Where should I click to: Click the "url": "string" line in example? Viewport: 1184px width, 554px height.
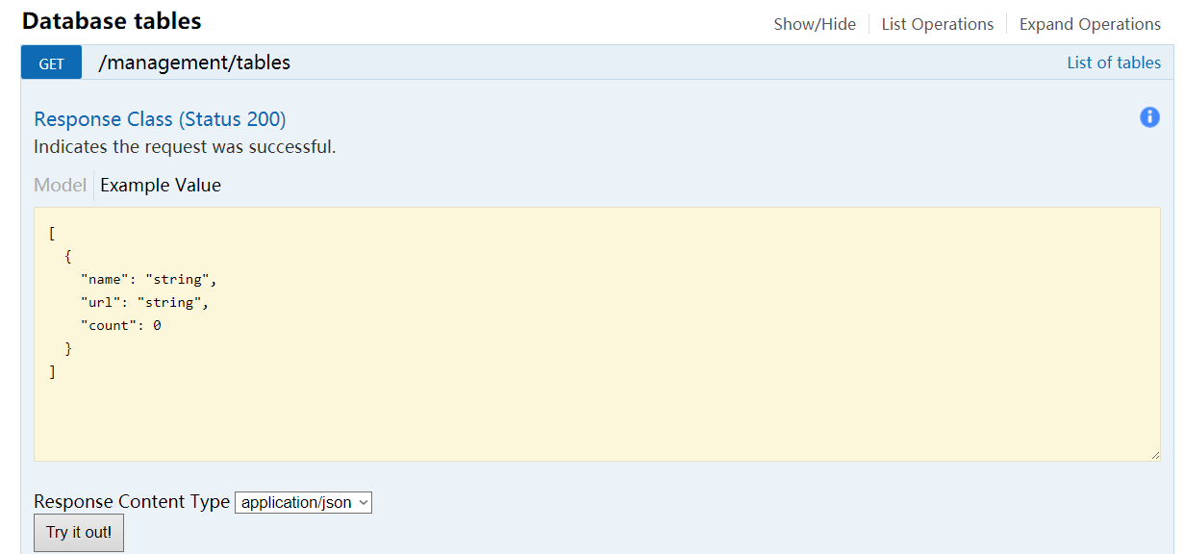coord(144,302)
